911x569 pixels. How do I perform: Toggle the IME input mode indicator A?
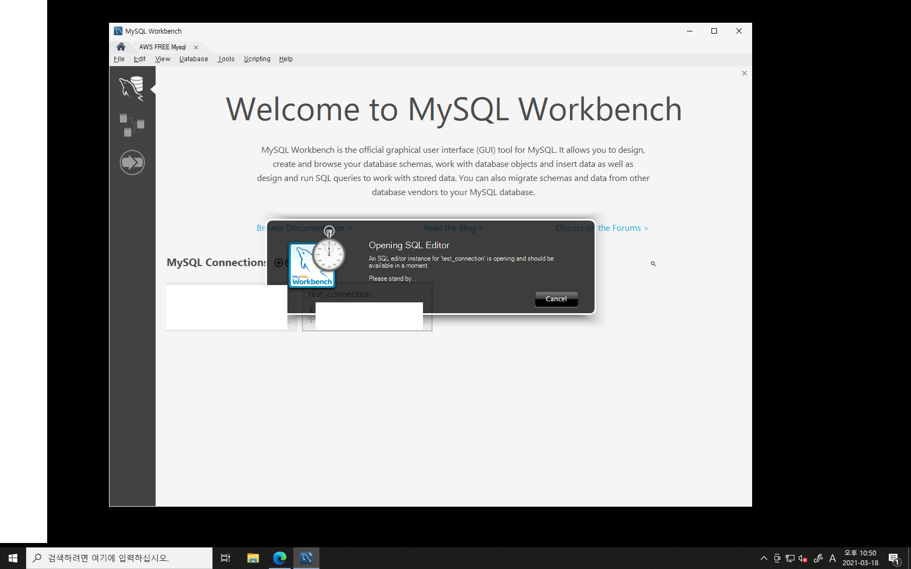pos(833,558)
